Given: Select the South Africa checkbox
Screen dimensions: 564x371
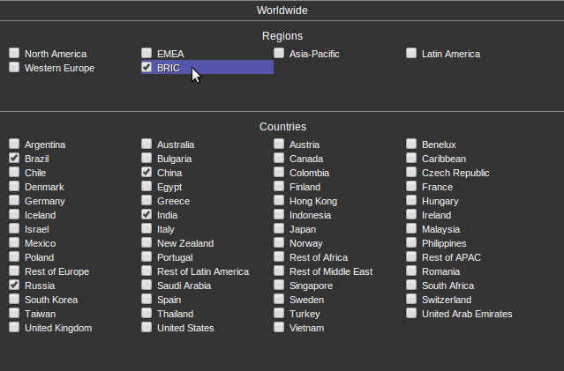Looking at the screenshot, I should (411, 285).
